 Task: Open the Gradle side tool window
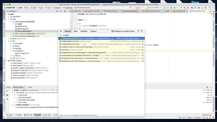point(214,14)
